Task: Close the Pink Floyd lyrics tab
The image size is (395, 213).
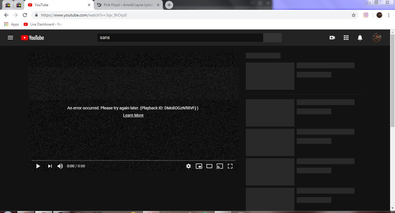Action: 158,5
